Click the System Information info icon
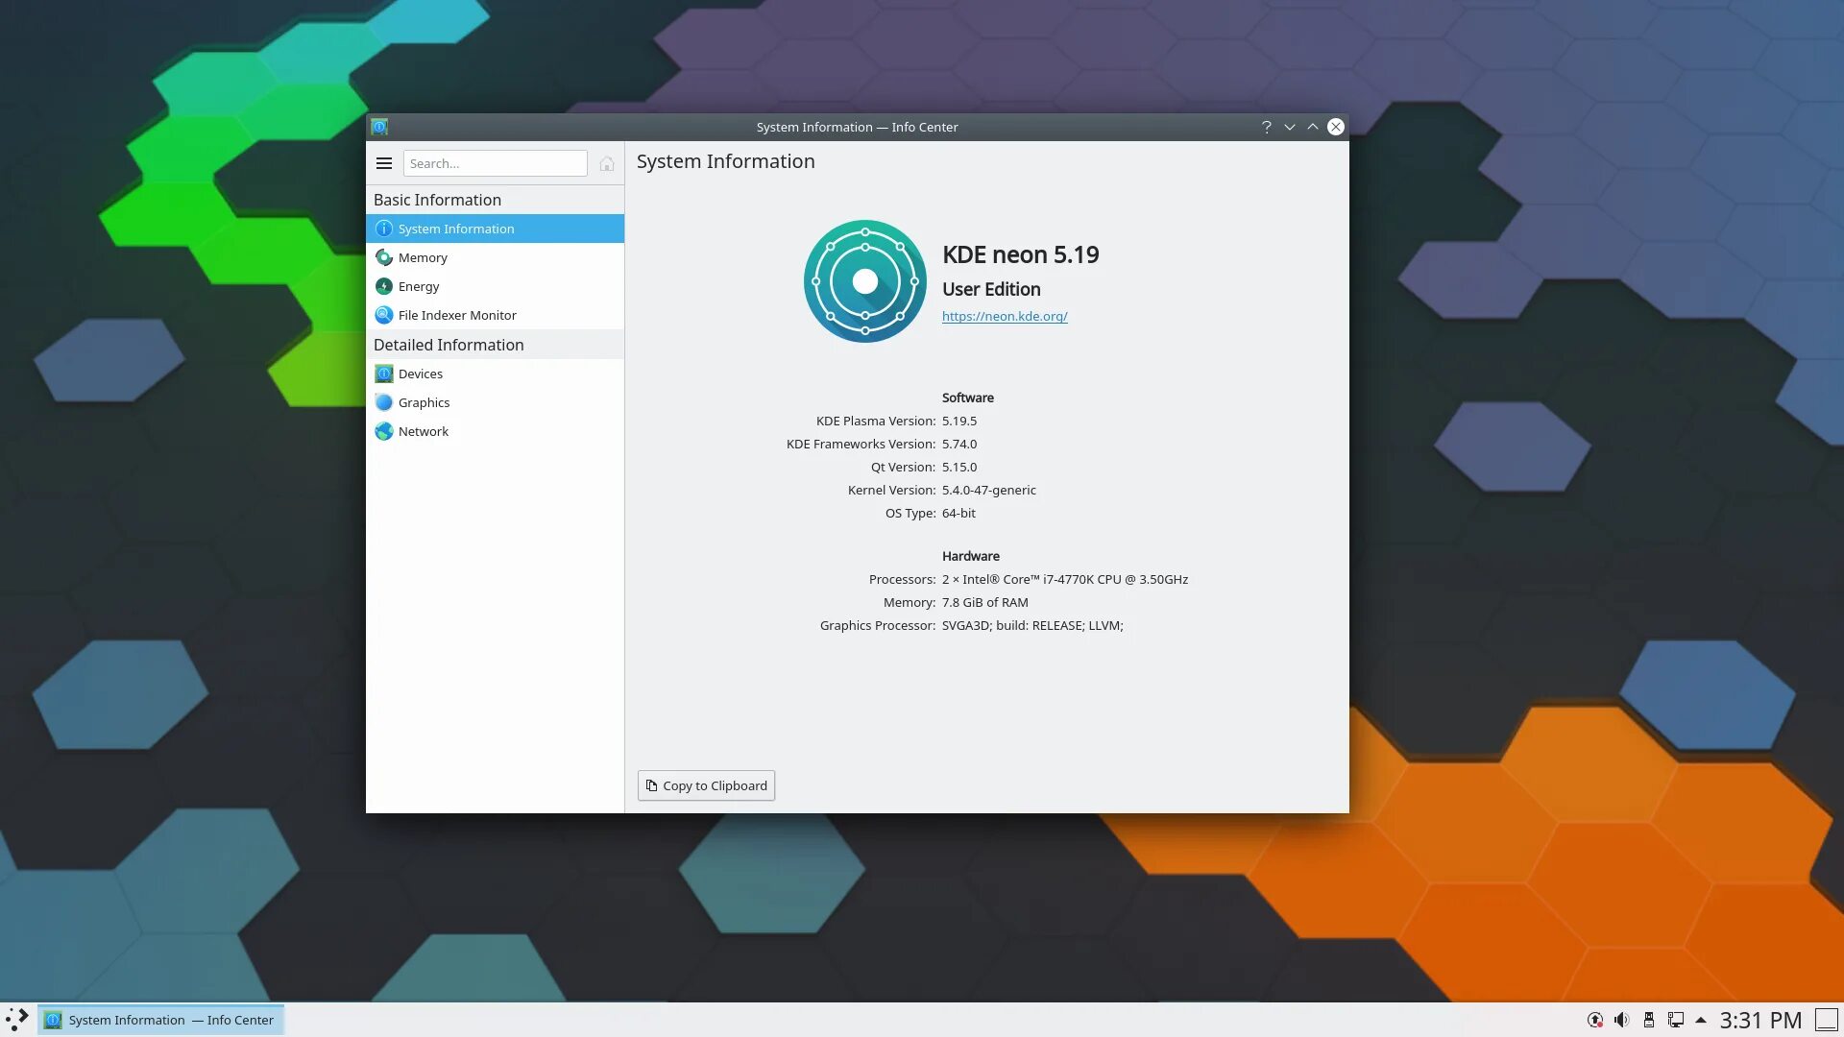1844x1037 pixels. tap(384, 229)
